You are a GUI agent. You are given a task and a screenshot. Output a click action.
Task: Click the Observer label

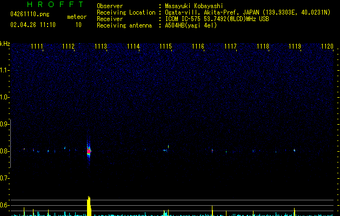point(110,6)
